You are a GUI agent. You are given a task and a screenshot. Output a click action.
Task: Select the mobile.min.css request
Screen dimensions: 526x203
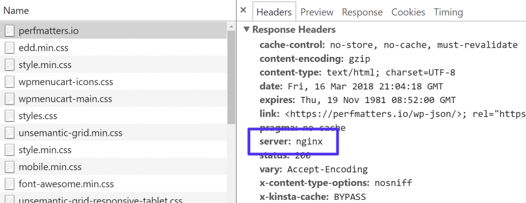point(114,167)
